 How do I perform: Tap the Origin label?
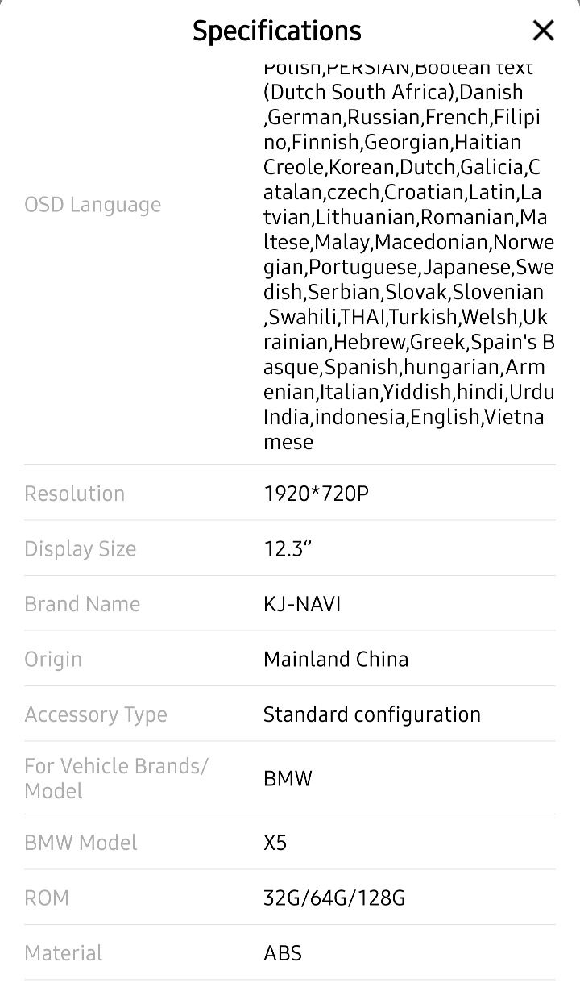[x=53, y=660]
